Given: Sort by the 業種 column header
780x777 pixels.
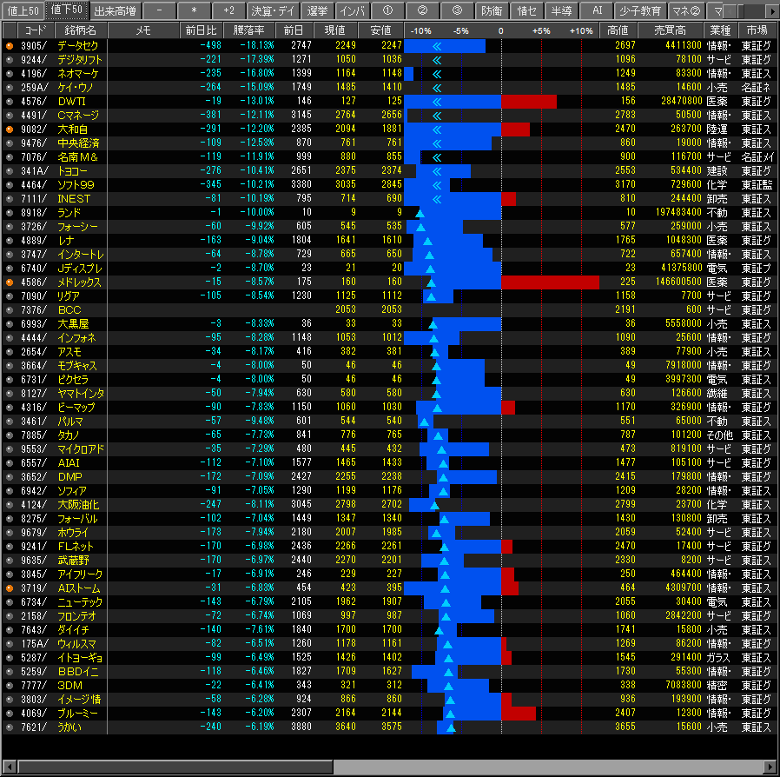Looking at the screenshot, I should [720, 30].
